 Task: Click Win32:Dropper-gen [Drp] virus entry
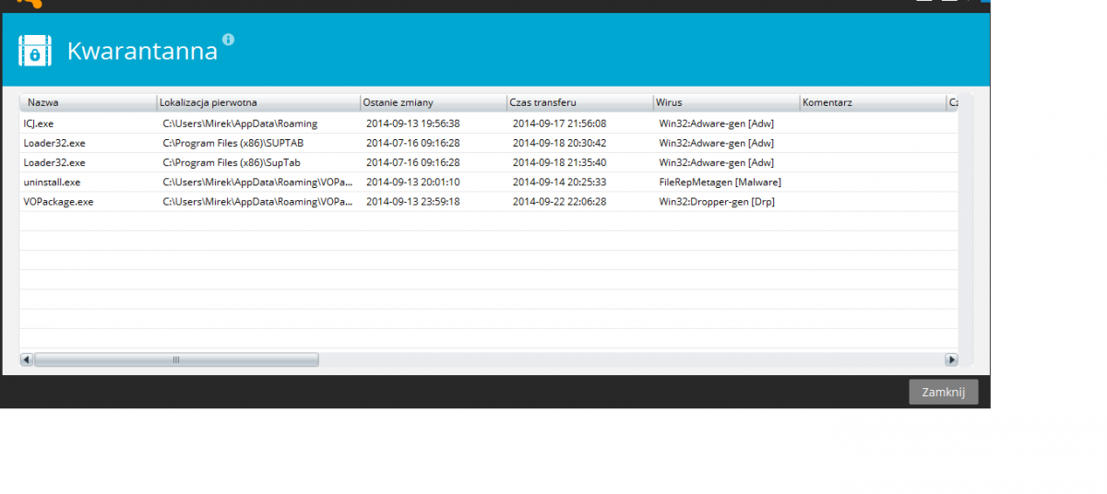(717, 201)
